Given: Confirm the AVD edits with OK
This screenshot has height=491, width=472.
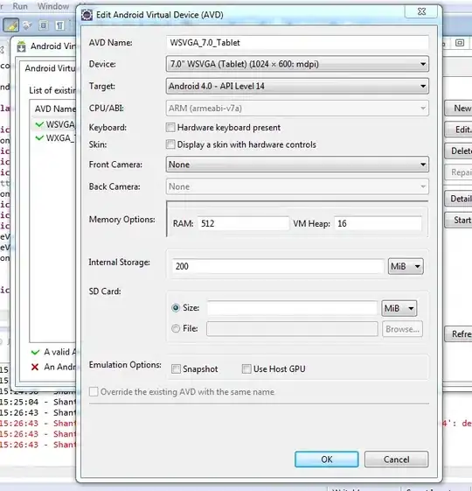Looking at the screenshot, I should [x=327, y=459].
